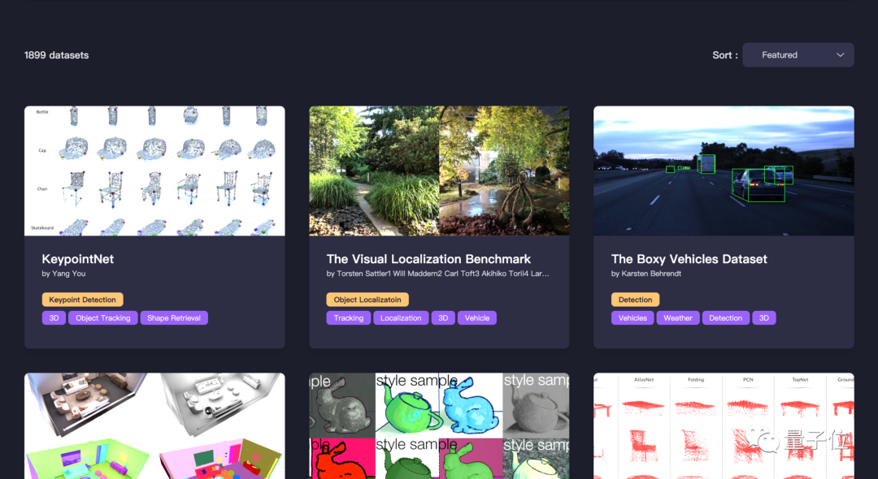The height and width of the screenshot is (479, 878).
Task: Open The Visual Localization Benchmark title
Action: 429,259
